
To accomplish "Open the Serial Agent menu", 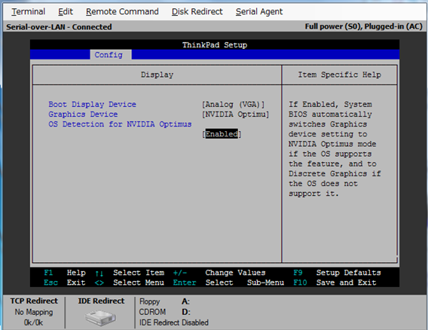I will pos(259,12).
